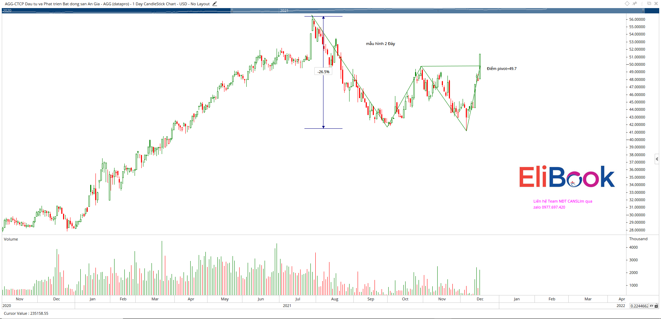This screenshot has width=661, height=319.
Task: Click the Volume panel label
Action: pyautogui.click(x=11, y=239)
